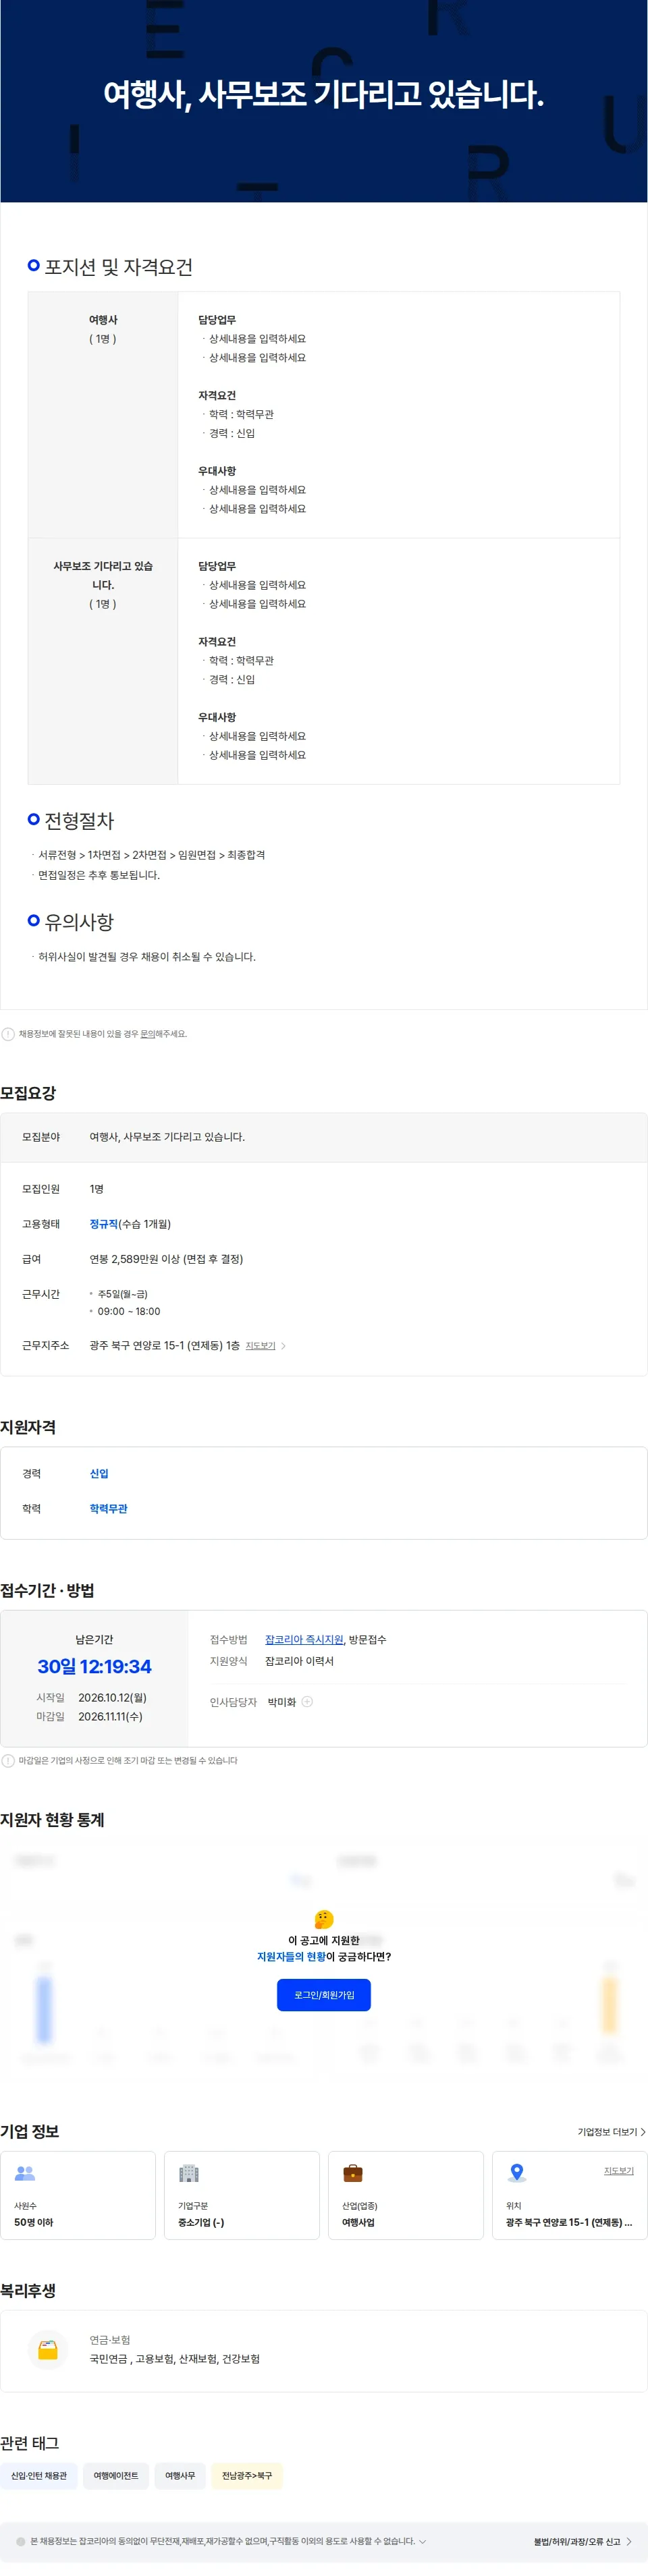
Task: Click 서류전형 > 1차면접 process line
Action: 152,855
